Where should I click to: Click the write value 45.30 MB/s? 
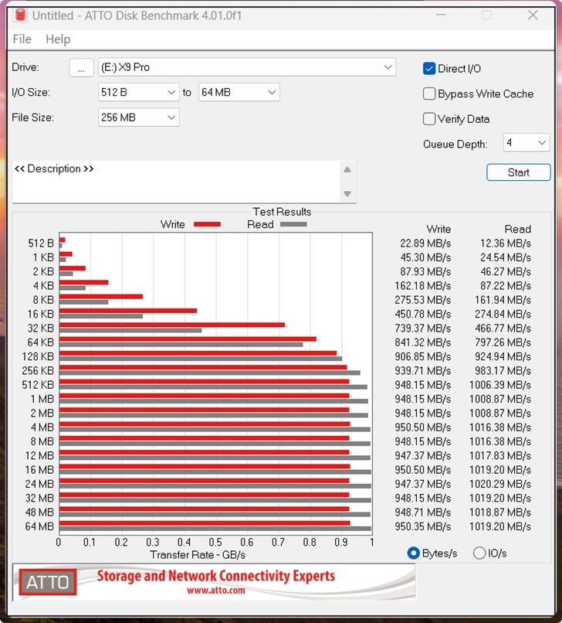(x=425, y=257)
